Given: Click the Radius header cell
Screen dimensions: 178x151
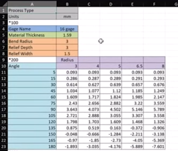Looking at the screenshot, I should tap(67, 60).
